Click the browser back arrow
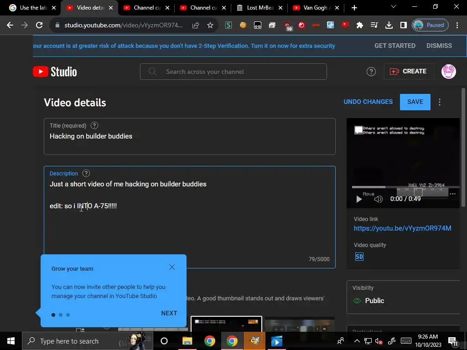The image size is (467, 350). (10, 26)
